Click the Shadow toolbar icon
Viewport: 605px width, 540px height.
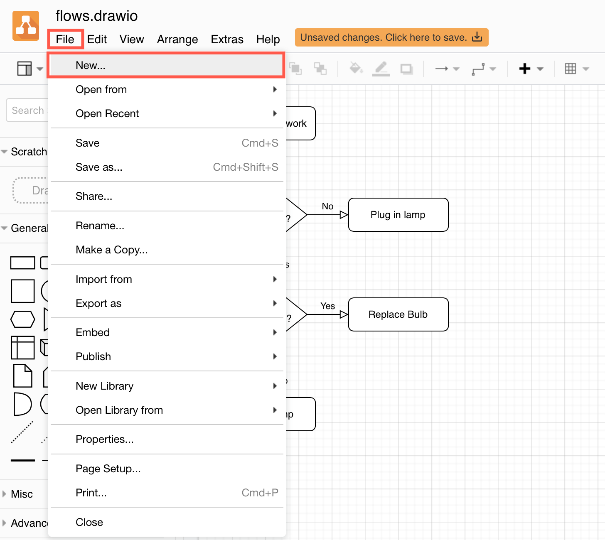(x=406, y=69)
